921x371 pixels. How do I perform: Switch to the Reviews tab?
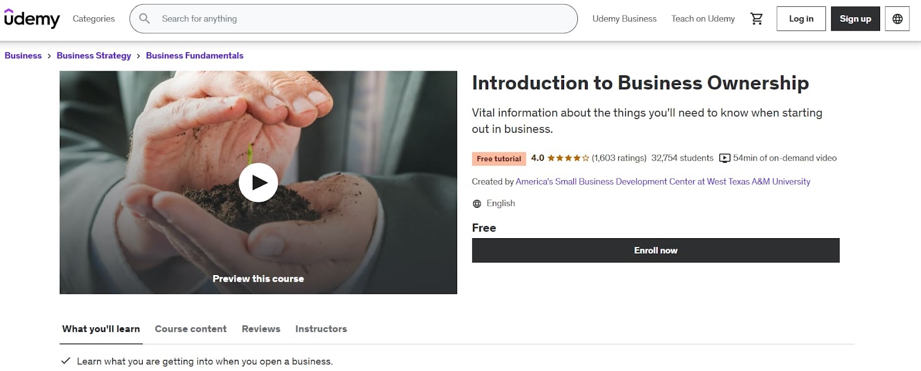(261, 329)
